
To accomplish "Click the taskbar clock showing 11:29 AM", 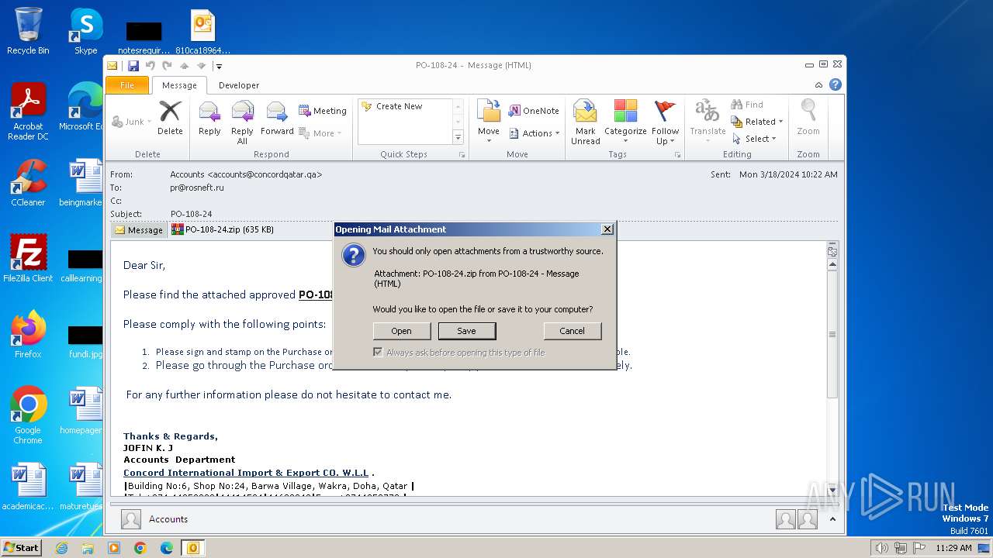I will click(953, 548).
